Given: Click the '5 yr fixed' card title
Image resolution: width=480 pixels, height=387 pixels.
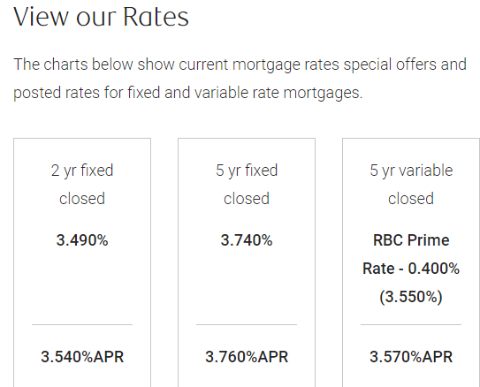Looking at the screenshot, I should click(247, 171).
